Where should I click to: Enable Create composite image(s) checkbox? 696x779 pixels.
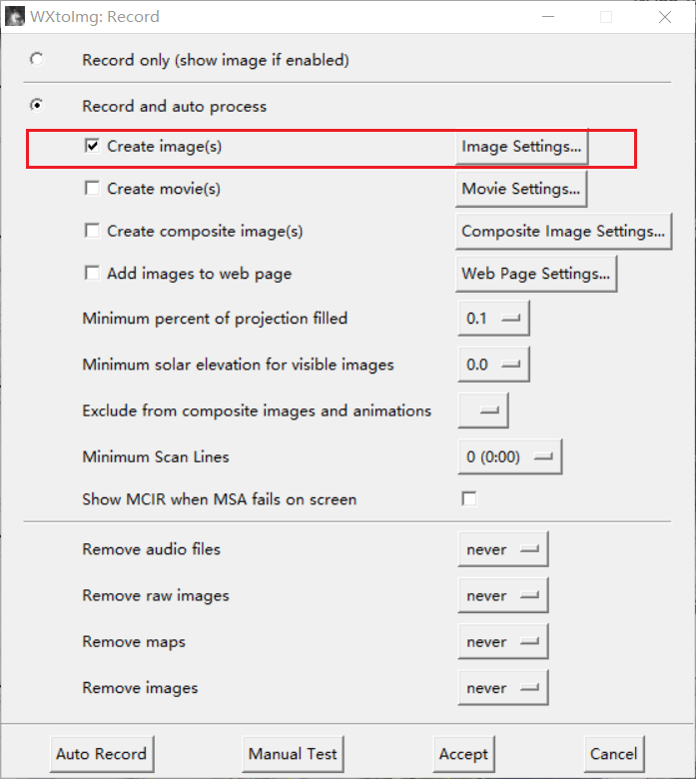pyautogui.click(x=92, y=231)
